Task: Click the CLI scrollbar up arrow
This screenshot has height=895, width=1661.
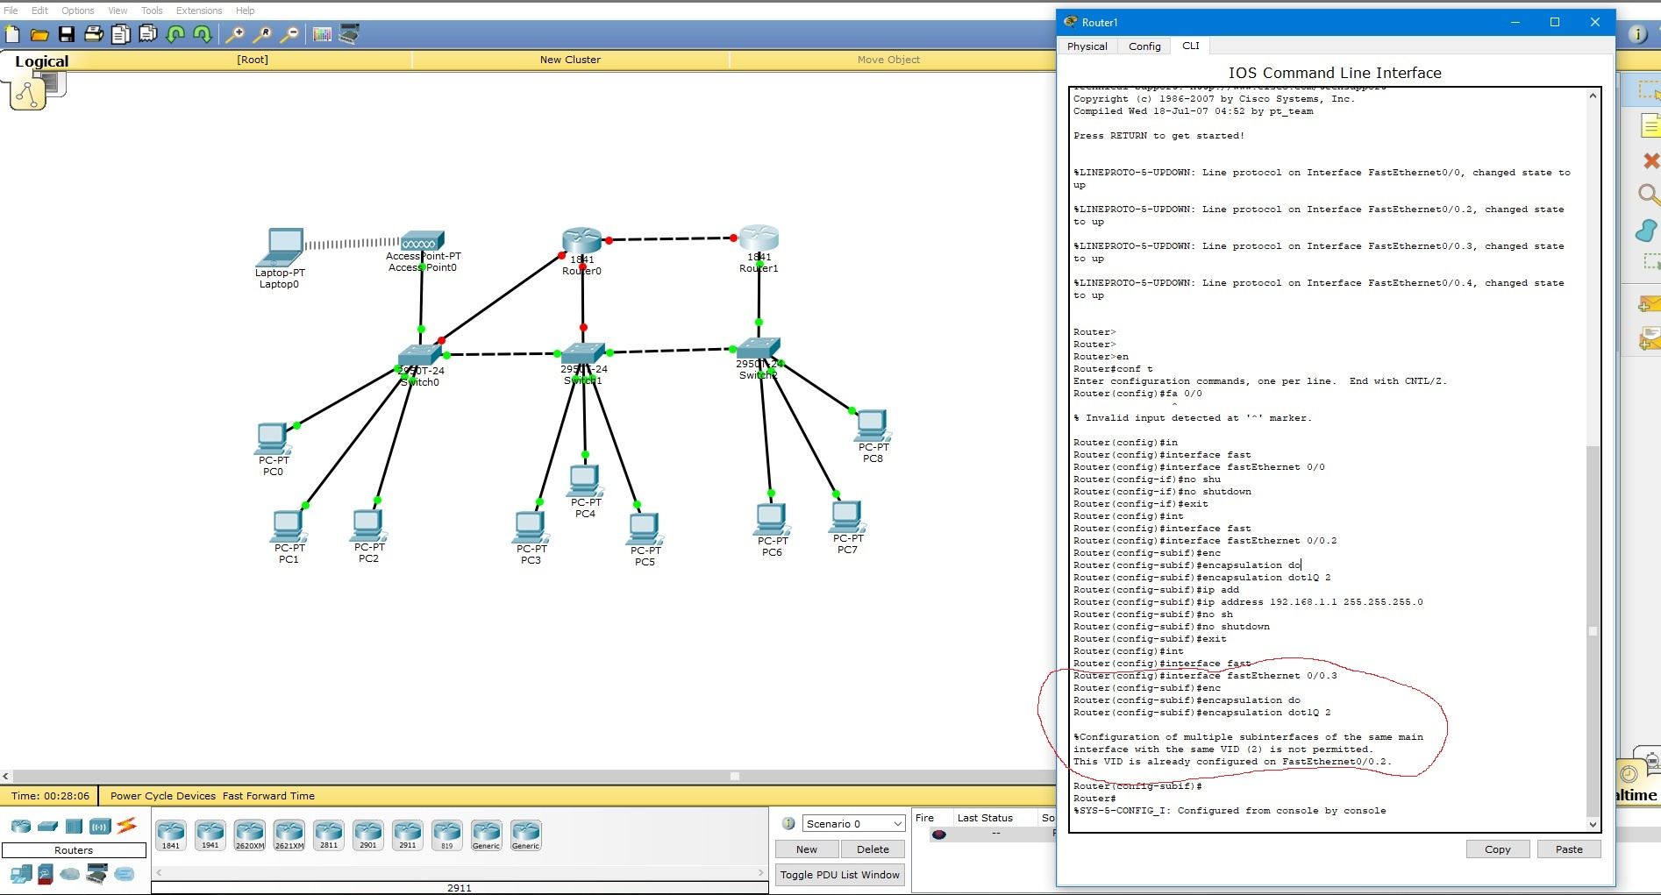Action: click(x=1593, y=96)
